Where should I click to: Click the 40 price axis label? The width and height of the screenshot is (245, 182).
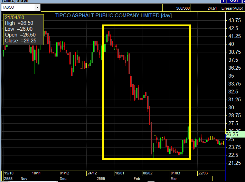pos(231,44)
